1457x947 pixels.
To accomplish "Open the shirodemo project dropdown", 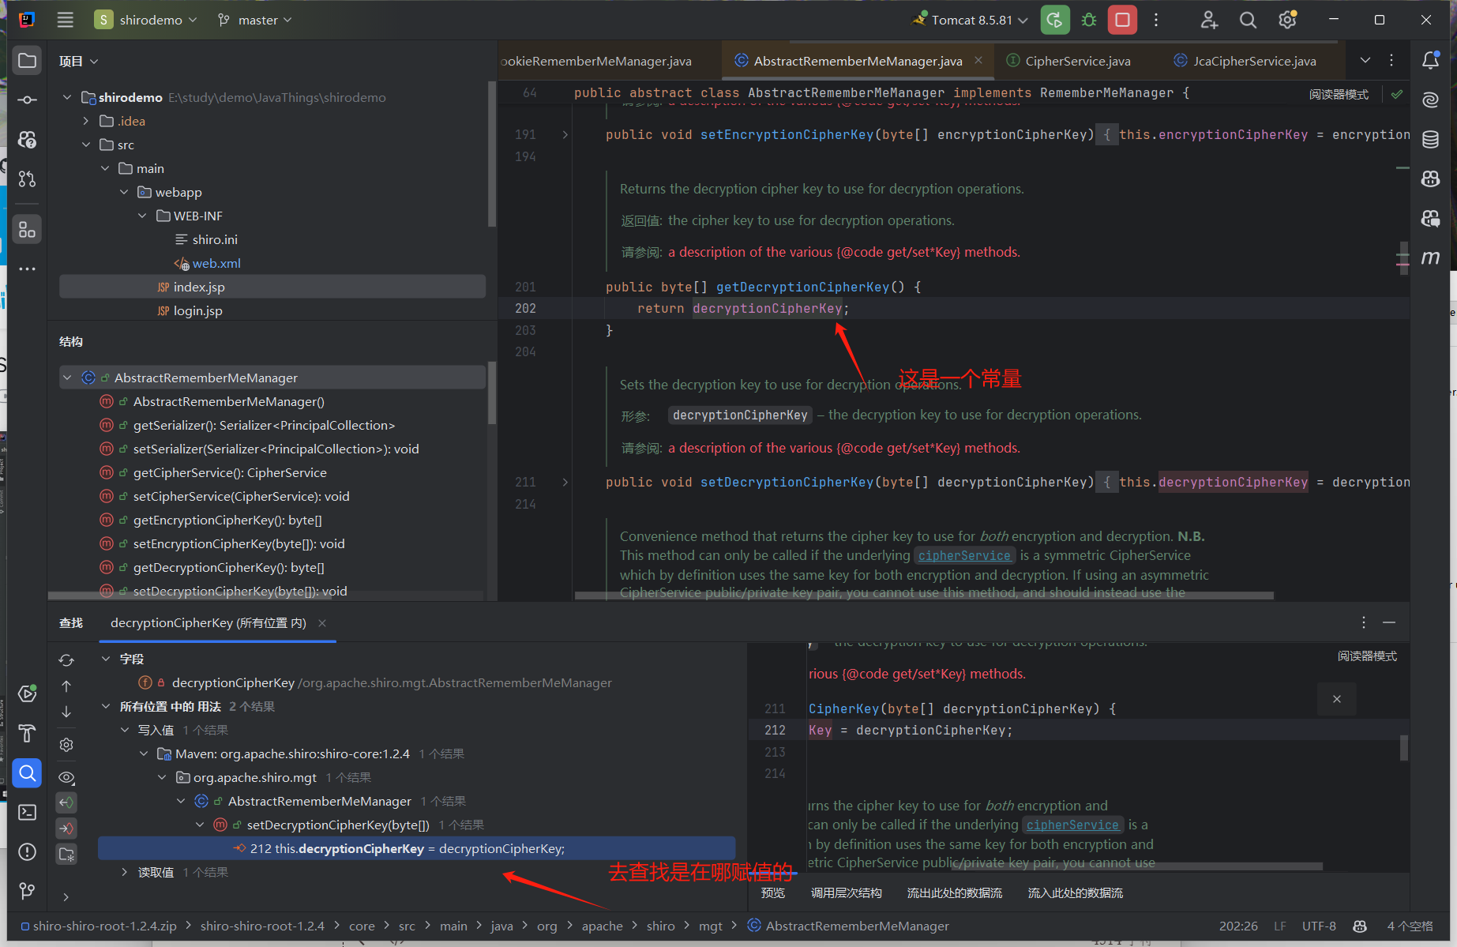I will tap(145, 20).
